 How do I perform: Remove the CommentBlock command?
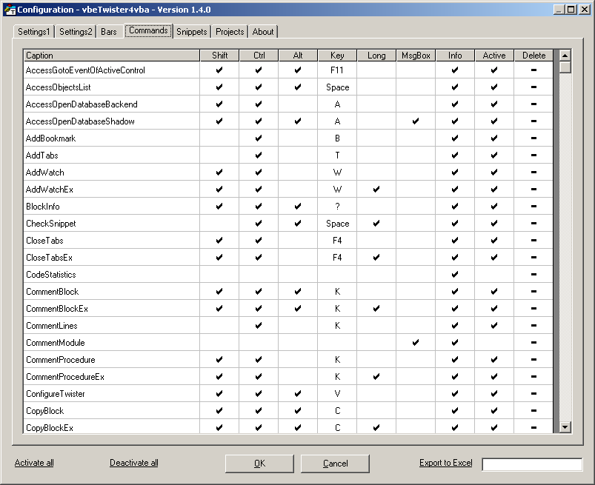[533, 291]
